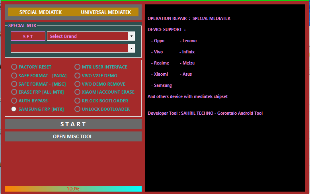Click '- Realme' in the log

[x=160, y=63]
